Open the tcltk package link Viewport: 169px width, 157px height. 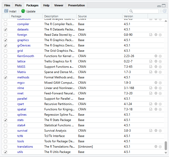tap(20, 136)
